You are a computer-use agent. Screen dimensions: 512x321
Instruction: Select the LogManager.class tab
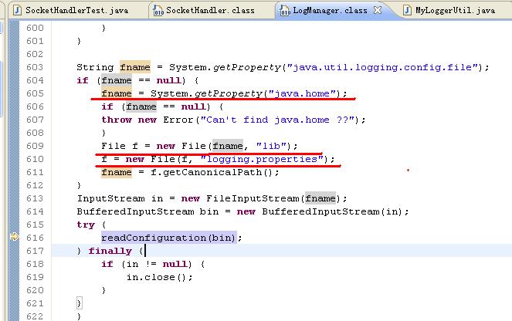tap(330, 11)
